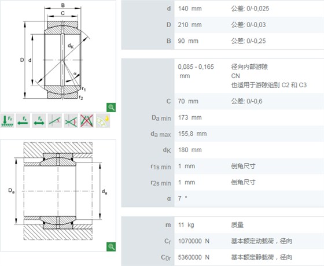Click the double-direction axial load Fa icon

[39, 121]
